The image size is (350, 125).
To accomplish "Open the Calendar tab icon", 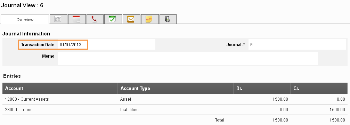I will [76, 19].
